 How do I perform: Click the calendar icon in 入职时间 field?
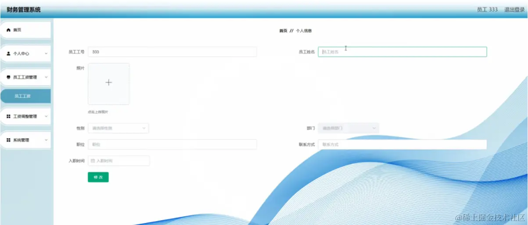coord(93,161)
